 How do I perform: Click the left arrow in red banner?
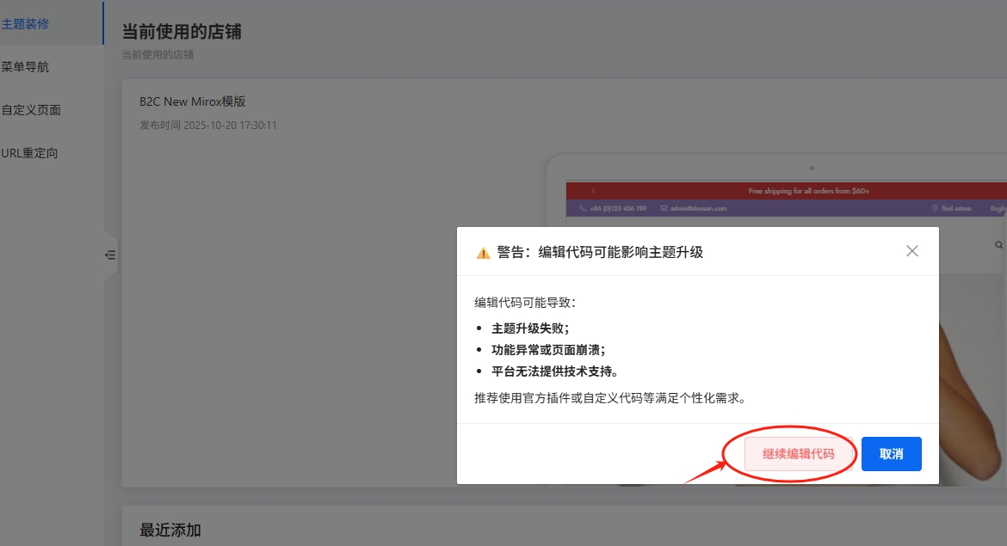point(593,191)
